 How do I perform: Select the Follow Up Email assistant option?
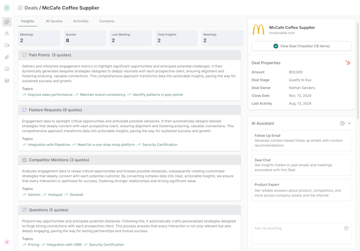coord(301,141)
